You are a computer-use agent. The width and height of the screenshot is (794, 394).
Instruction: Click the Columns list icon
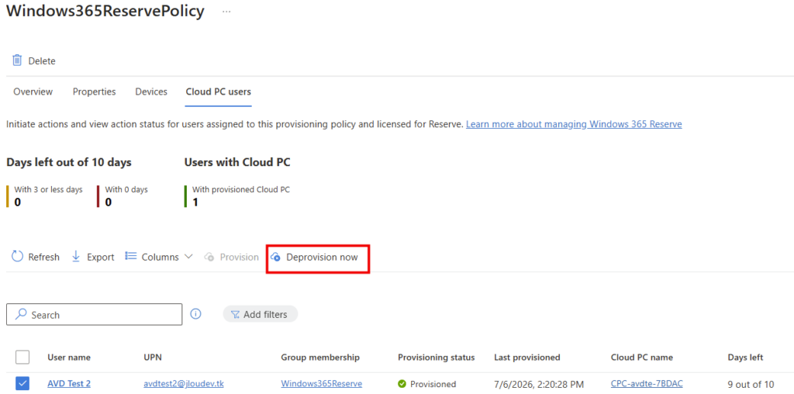(131, 256)
